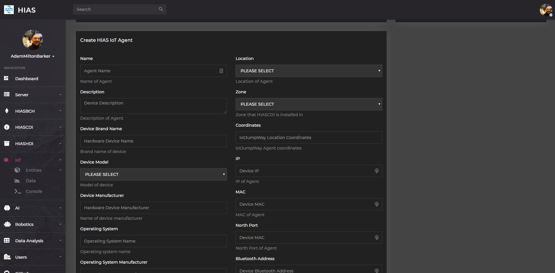555x273 pixels.
Task: Click the HIASBCH Ethereum icon
Action: [7, 111]
